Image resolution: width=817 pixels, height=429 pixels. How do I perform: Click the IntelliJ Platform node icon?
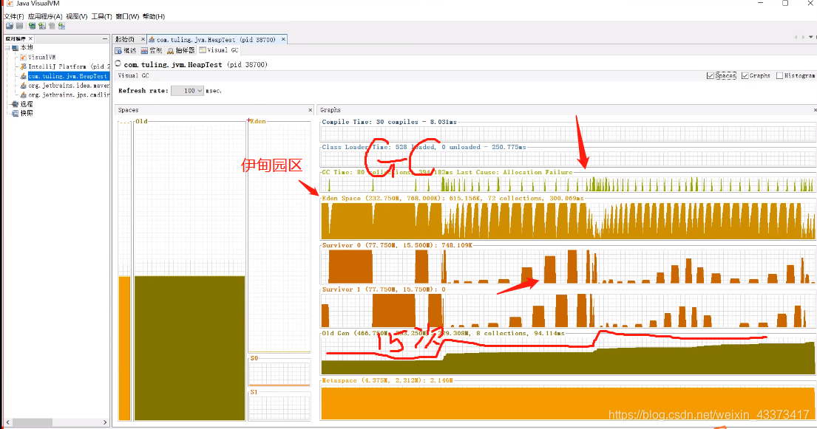[23, 66]
